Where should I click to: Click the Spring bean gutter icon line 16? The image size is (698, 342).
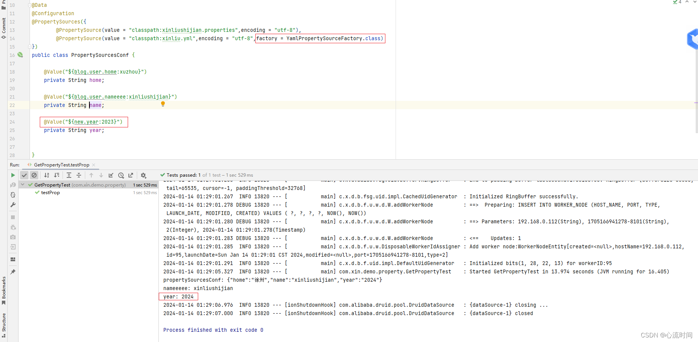pos(20,55)
